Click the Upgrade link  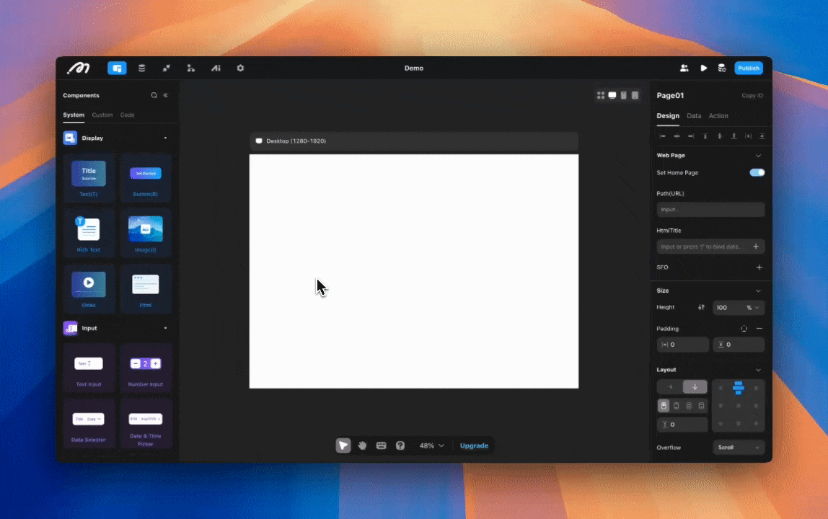click(474, 445)
